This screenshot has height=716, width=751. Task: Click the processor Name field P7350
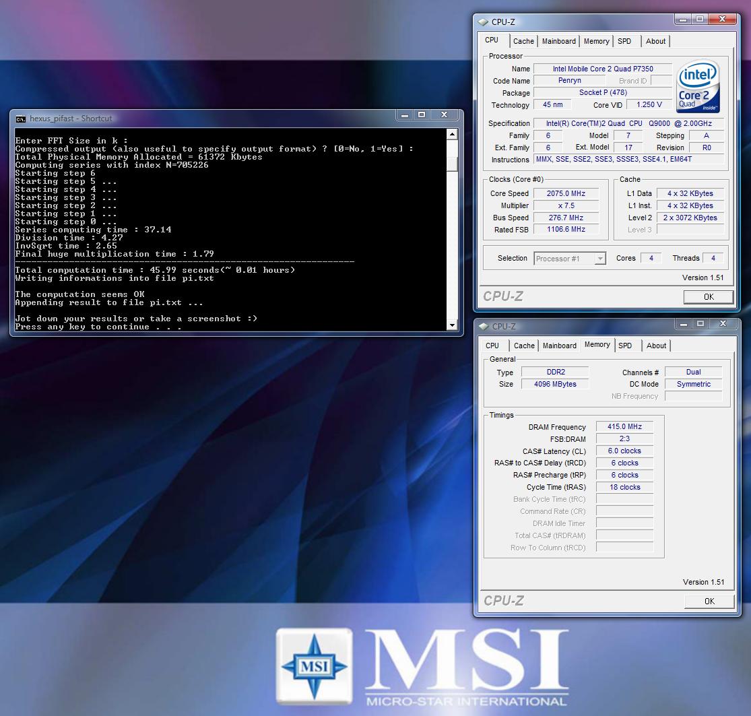(x=603, y=69)
